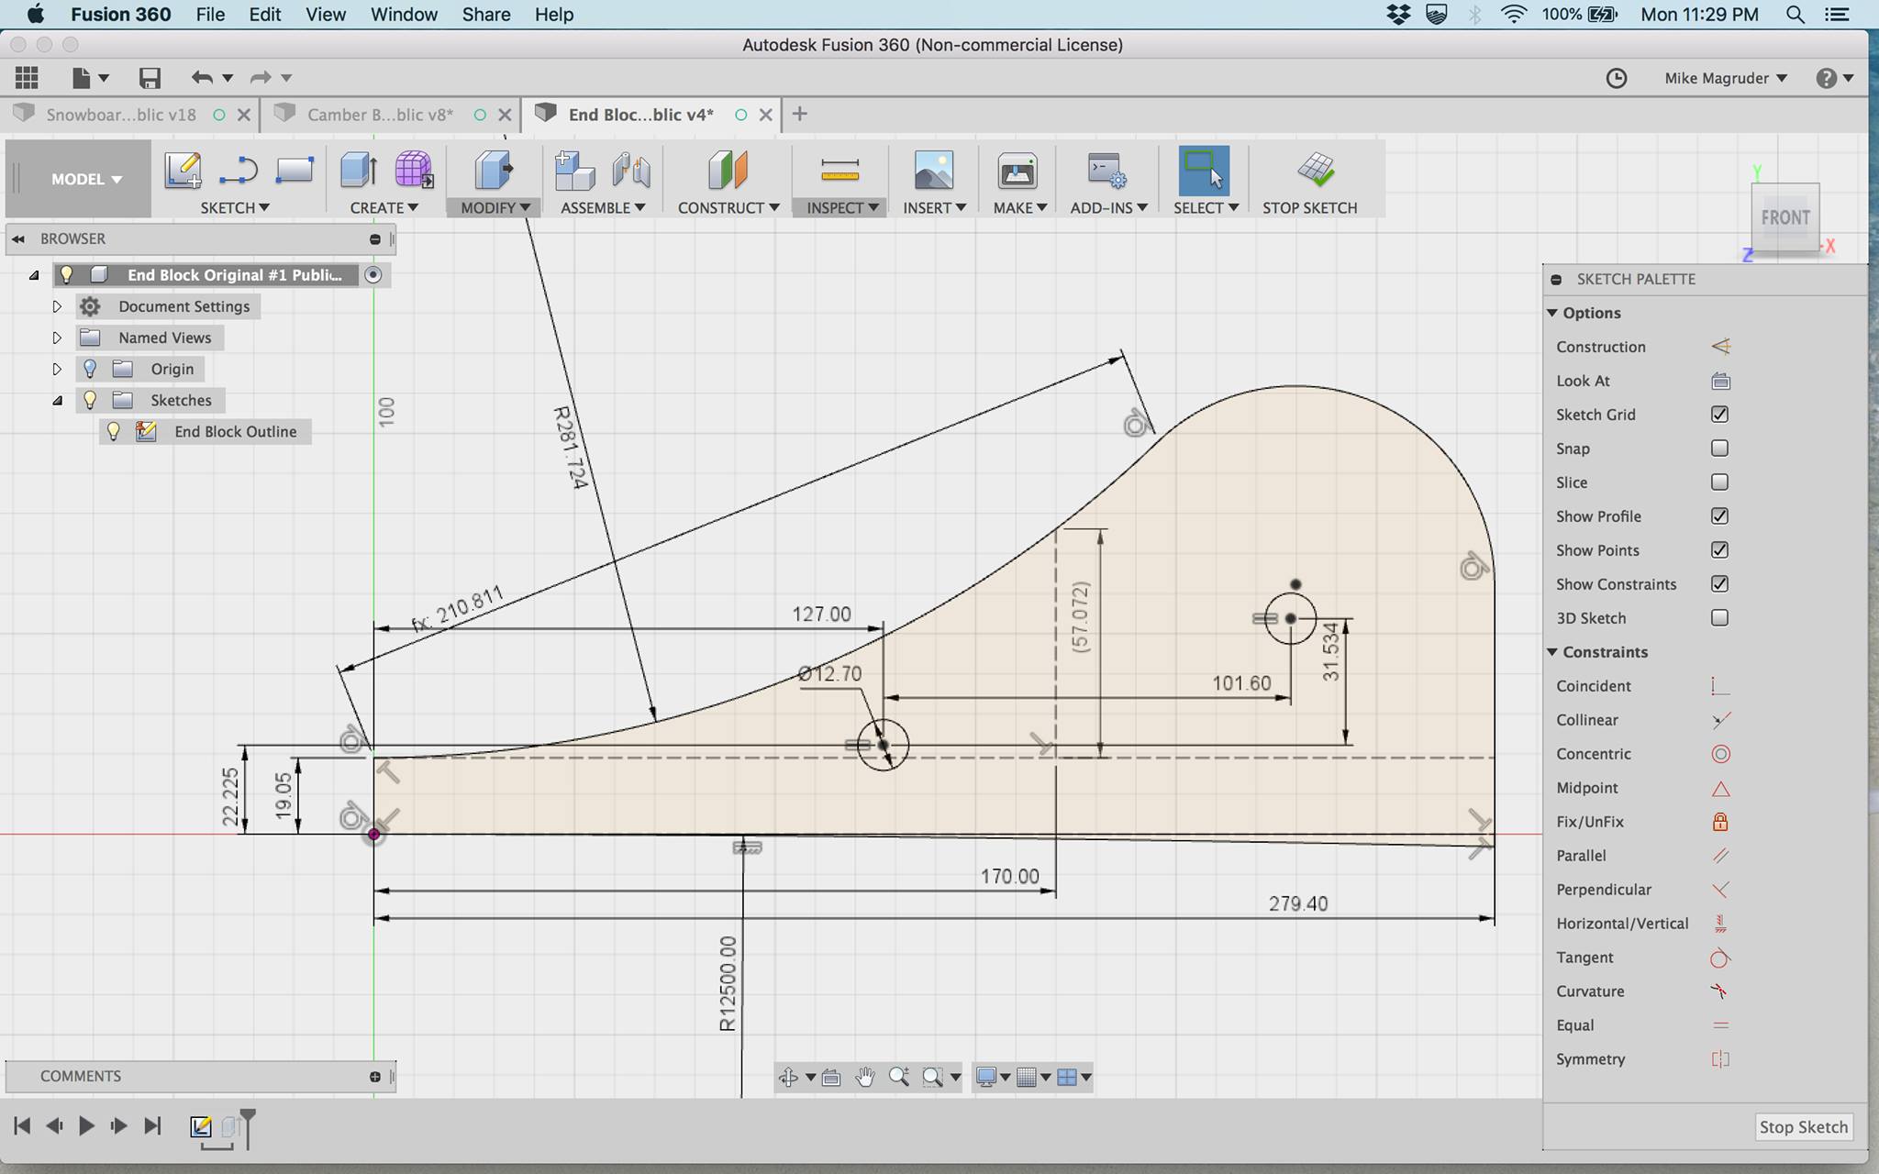Select the Create Sketch tool icon
The width and height of the screenshot is (1879, 1174).
click(183, 171)
